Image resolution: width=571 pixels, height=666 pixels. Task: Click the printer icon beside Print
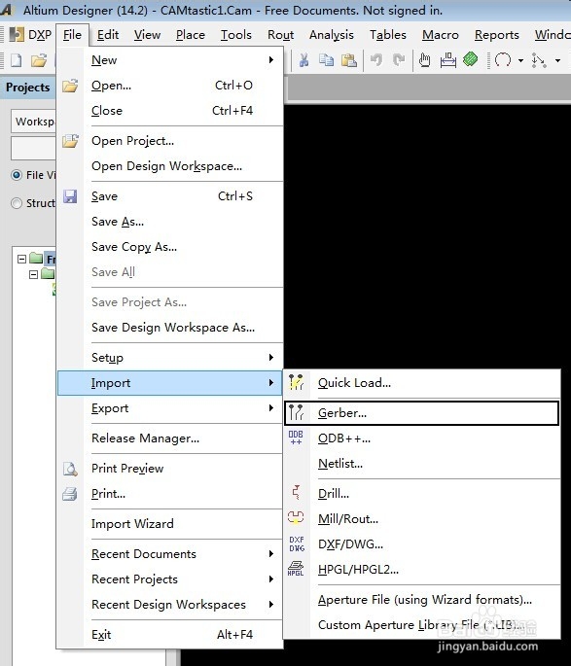click(x=70, y=494)
